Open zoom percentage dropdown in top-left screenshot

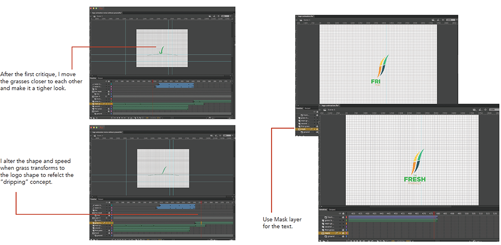point(225,16)
